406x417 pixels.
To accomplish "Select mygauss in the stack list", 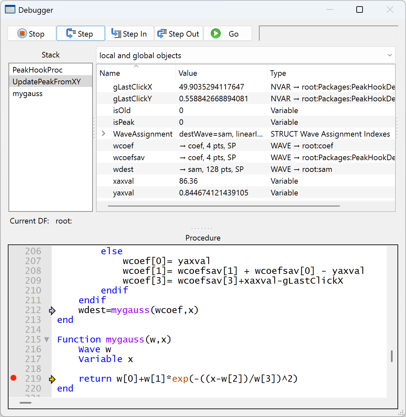I will pos(28,94).
